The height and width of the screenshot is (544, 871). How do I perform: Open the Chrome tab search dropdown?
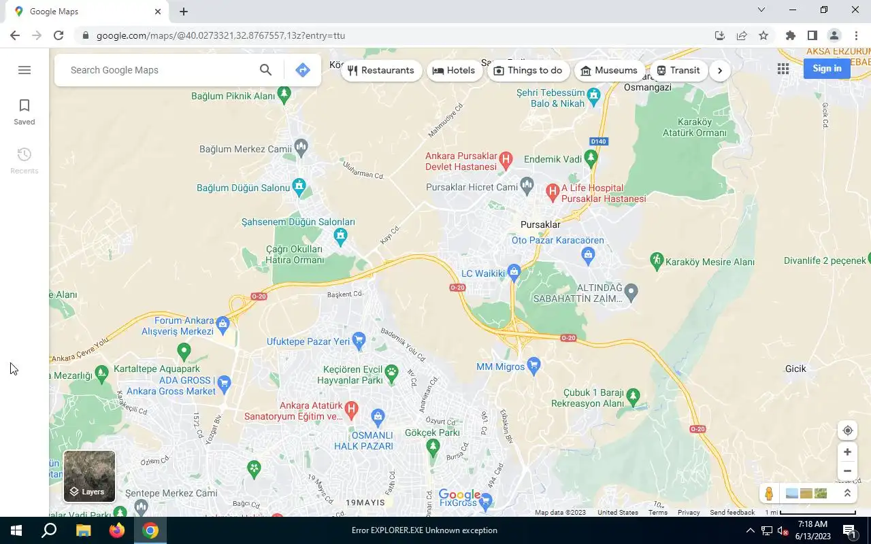click(761, 10)
